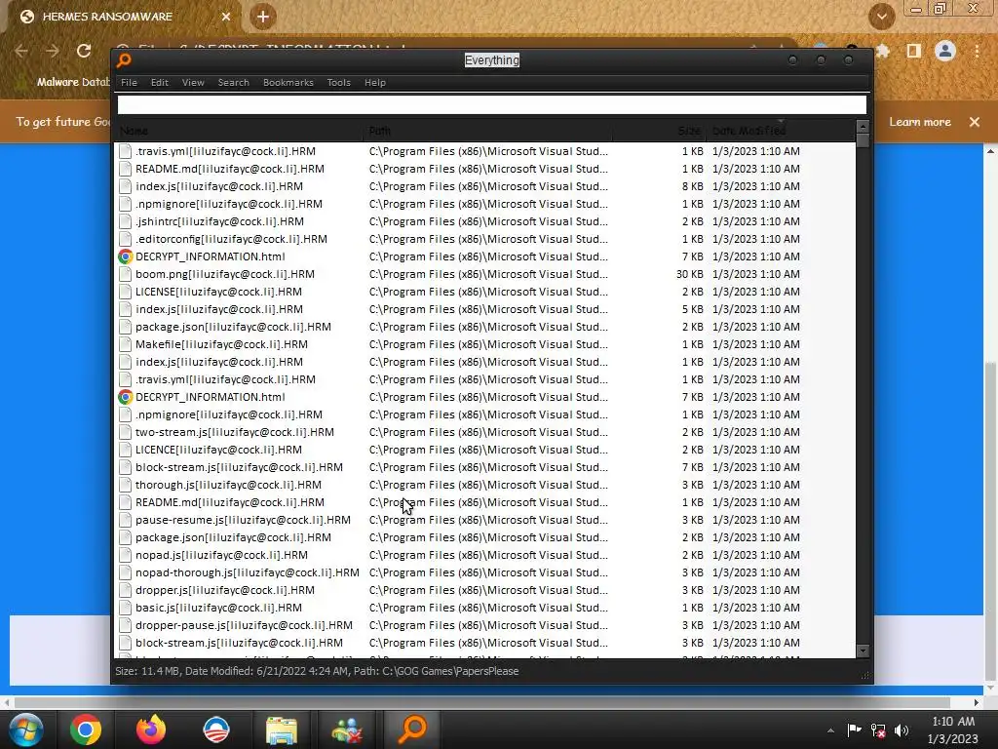Viewport: 998px width, 749px height.
Task: Dismiss the Chrome infobar with X
Action: click(x=975, y=122)
